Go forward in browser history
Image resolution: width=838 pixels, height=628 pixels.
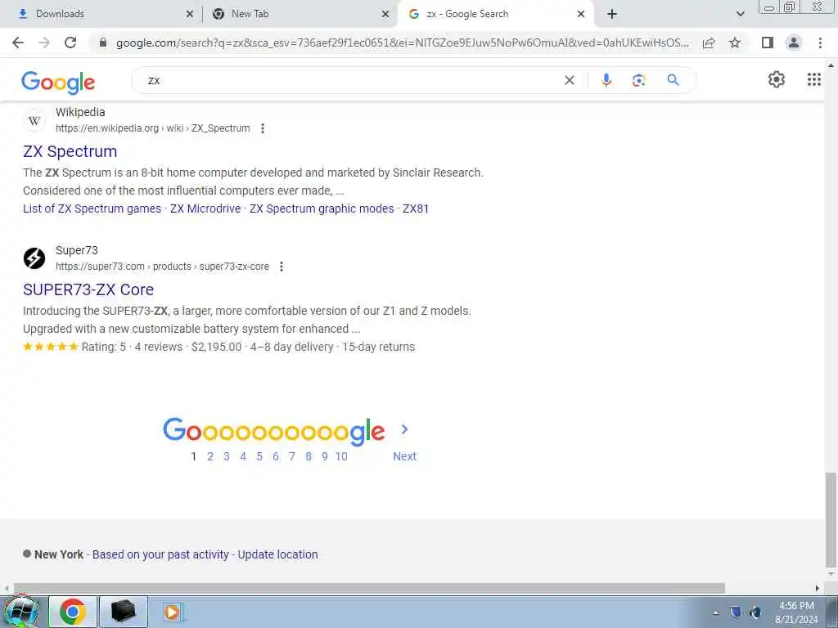coord(44,43)
